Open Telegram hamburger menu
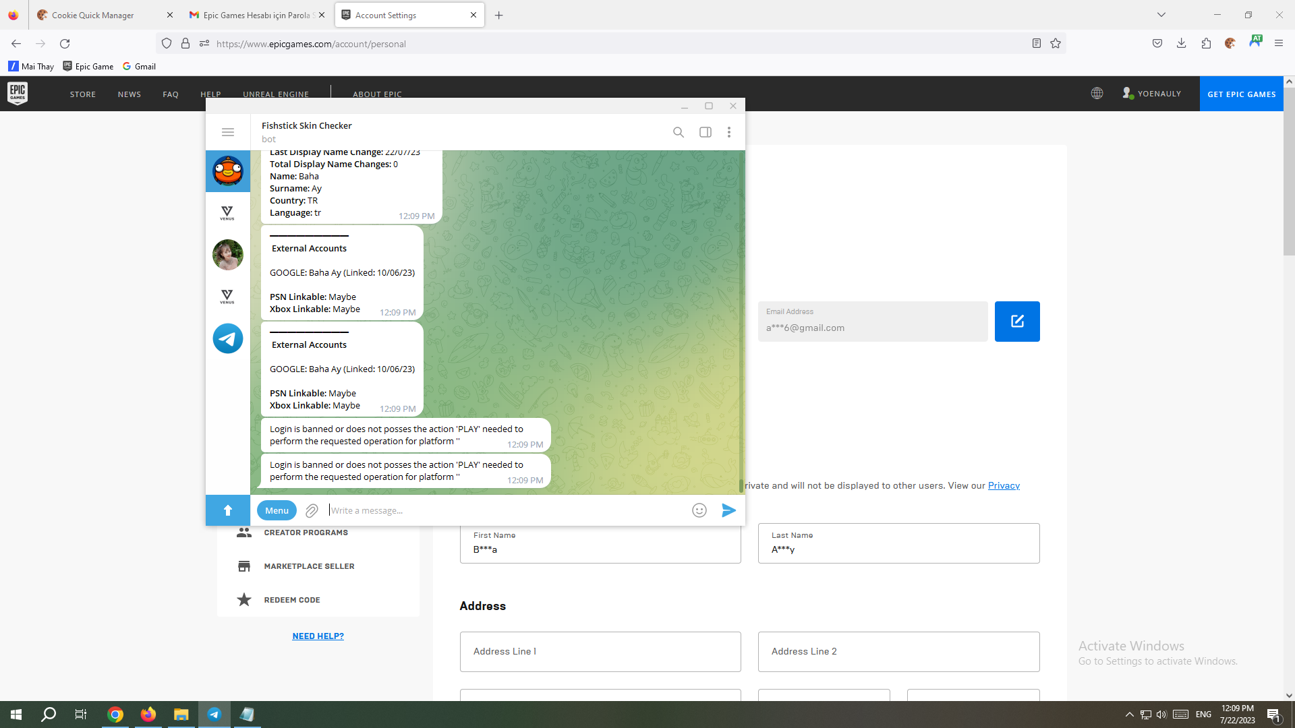This screenshot has height=728, width=1295. [x=228, y=132]
